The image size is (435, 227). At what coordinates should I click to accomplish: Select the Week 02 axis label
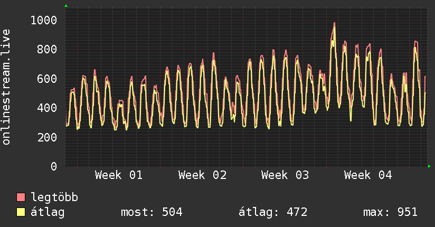202,175
